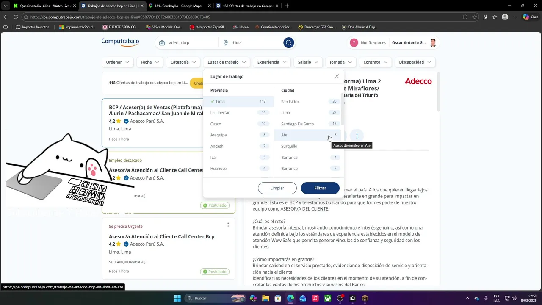Select La Libertad province option
The image size is (542, 305).
[x=238, y=113]
